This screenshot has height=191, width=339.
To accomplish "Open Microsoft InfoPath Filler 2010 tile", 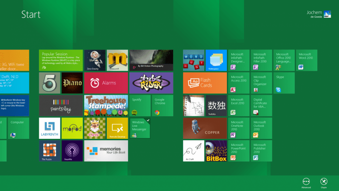I will pyautogui.click(x=261, y=60).
